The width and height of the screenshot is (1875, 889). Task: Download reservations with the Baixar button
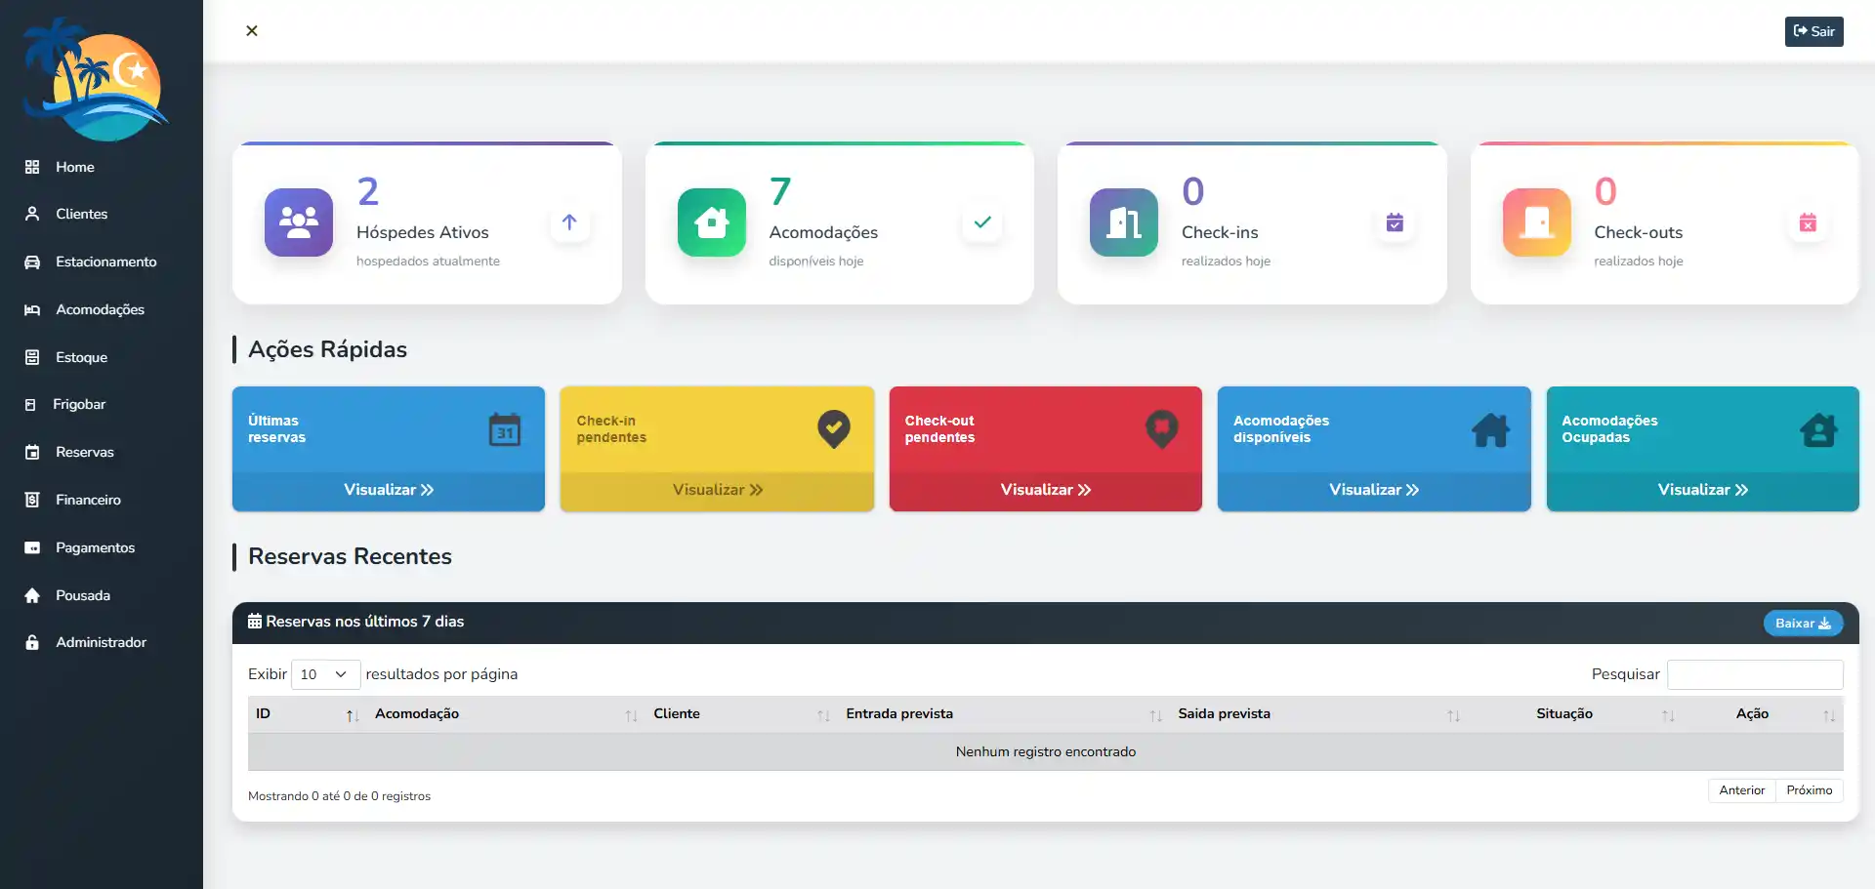(x=1803, y=624)
